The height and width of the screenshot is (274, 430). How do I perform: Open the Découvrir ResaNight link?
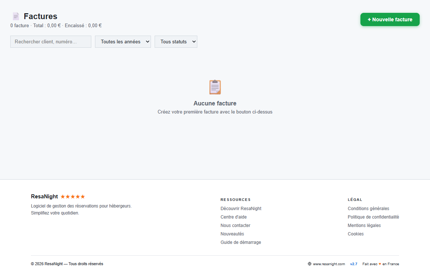(x=241, y=209)
